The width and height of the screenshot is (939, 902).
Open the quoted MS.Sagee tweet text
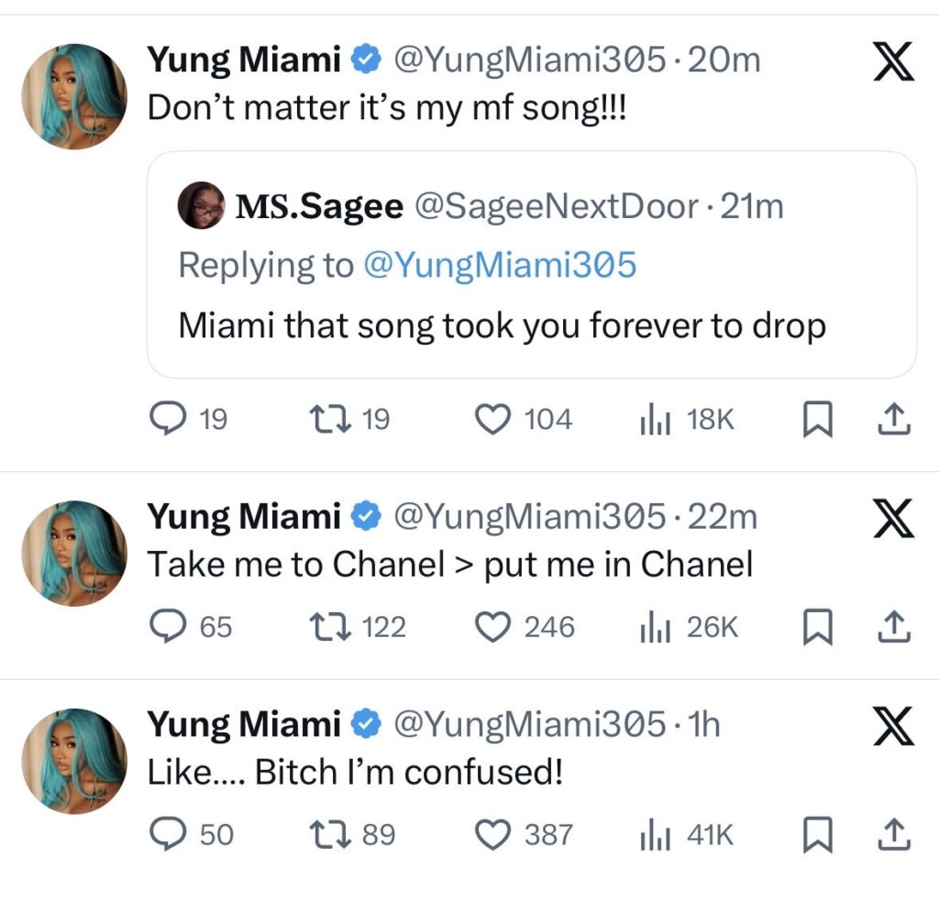(502, 324)
